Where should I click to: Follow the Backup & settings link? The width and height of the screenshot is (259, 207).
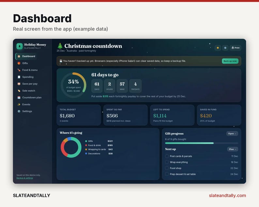point(24,178)
